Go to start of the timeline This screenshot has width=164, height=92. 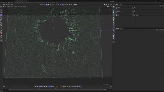point(35,86)
